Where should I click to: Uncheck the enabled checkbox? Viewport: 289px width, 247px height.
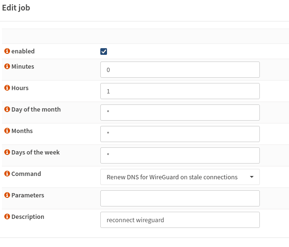[104, 51]
